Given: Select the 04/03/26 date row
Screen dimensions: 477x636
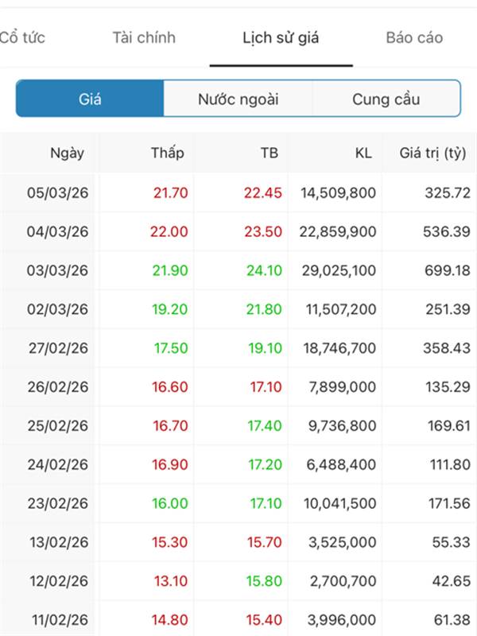Looking at the screenshot, I should click(58, 232).
